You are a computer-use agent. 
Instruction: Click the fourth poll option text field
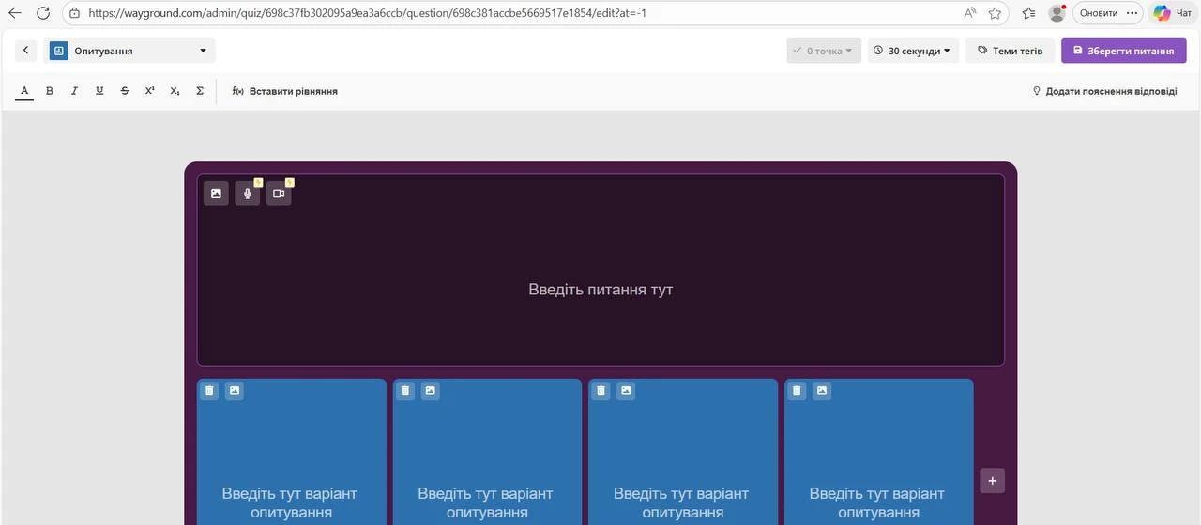[x=877, y=502]
